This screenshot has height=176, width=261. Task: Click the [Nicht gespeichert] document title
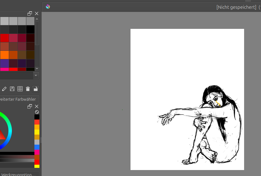click(236, 7)
